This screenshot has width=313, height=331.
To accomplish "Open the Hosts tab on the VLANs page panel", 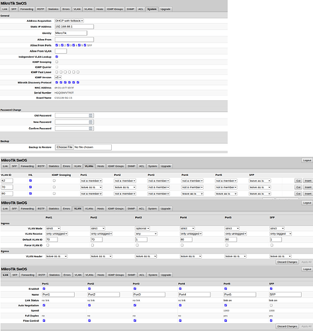I will 101,166.
